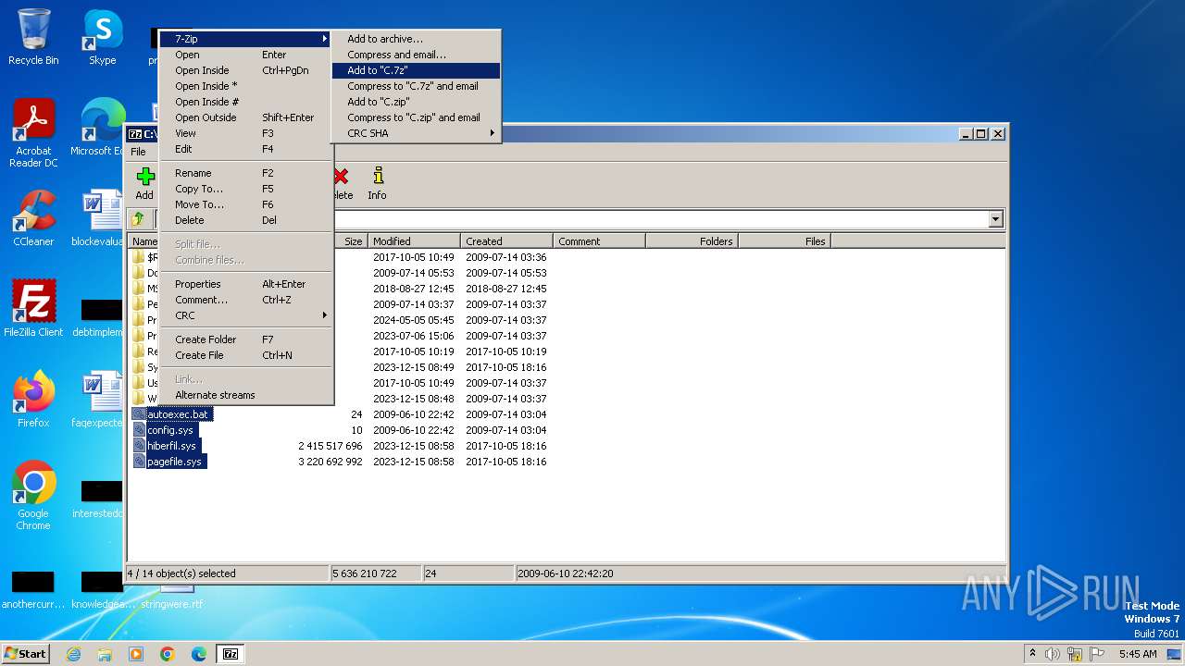
Task: Launch Firefox desktop icon
Action: (x=33, y=399)
